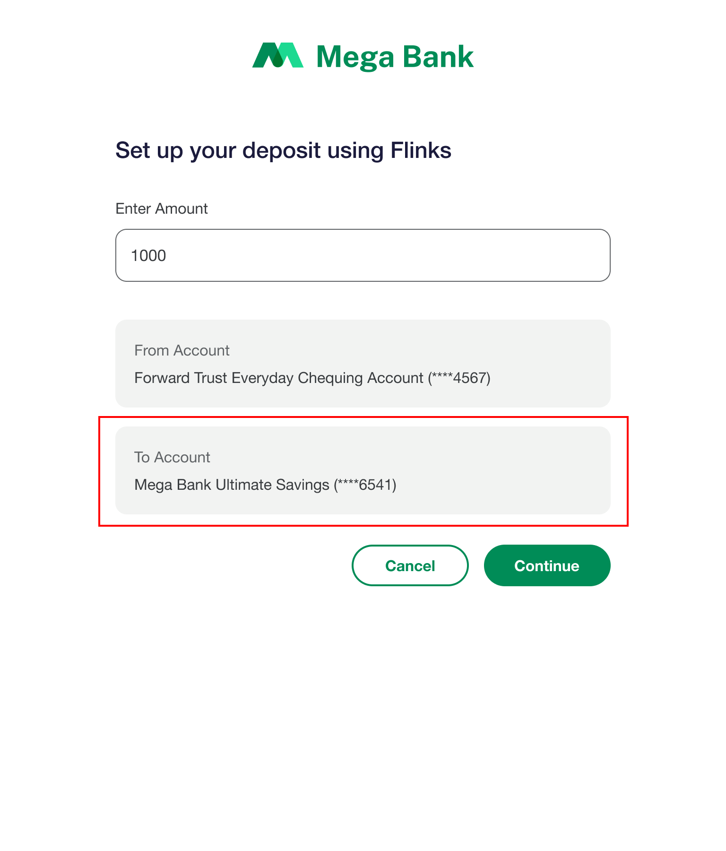Focus the Enter Amount input field
The height and width of the screenshot is (851, 726).
click(363, 255)
